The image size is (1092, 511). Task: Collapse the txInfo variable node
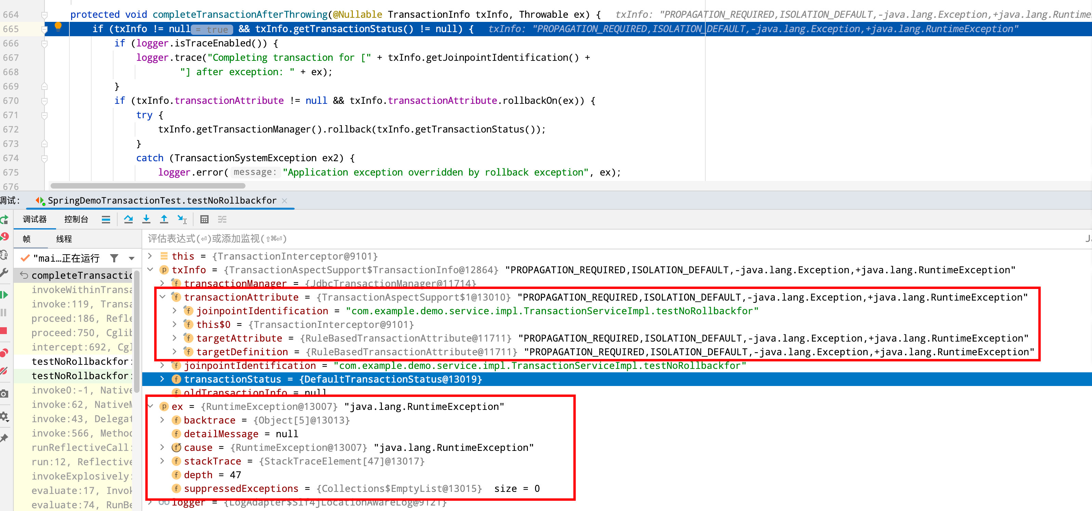pos(150,270)
